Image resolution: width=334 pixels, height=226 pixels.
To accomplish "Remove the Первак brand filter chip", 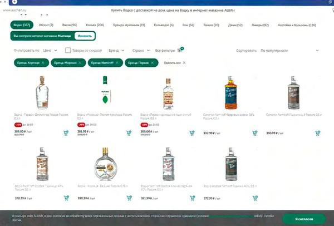I will coord(153,63).
